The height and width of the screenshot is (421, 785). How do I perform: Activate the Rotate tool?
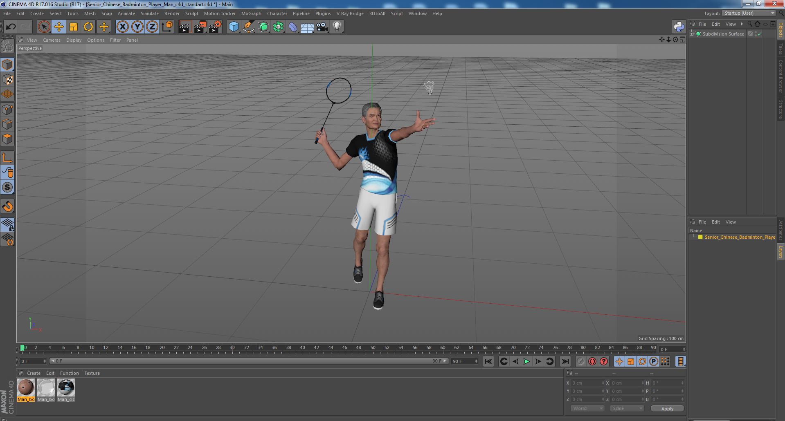(x=88, y=27)
